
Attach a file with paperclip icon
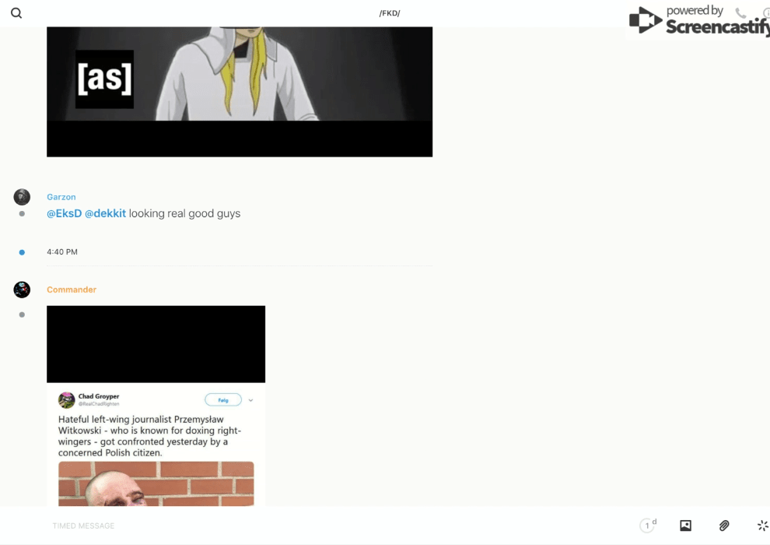point(724,526)
